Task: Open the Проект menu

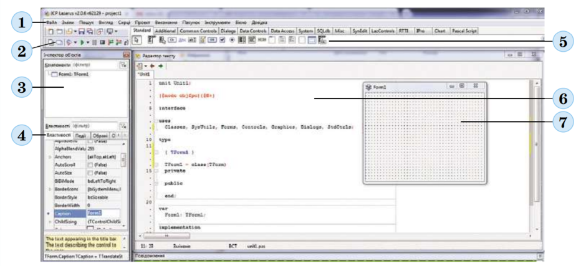Action: [x=142, y=22]
